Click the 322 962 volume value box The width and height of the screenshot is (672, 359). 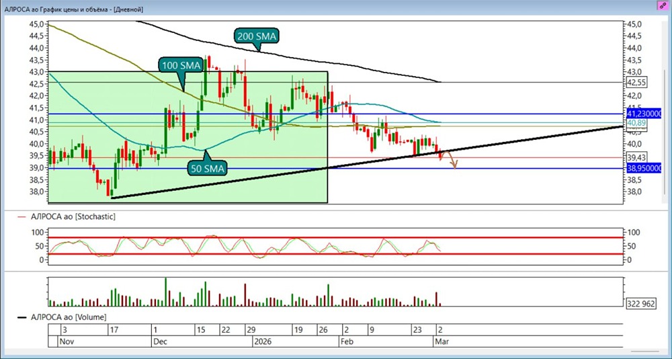pos(640,304)
